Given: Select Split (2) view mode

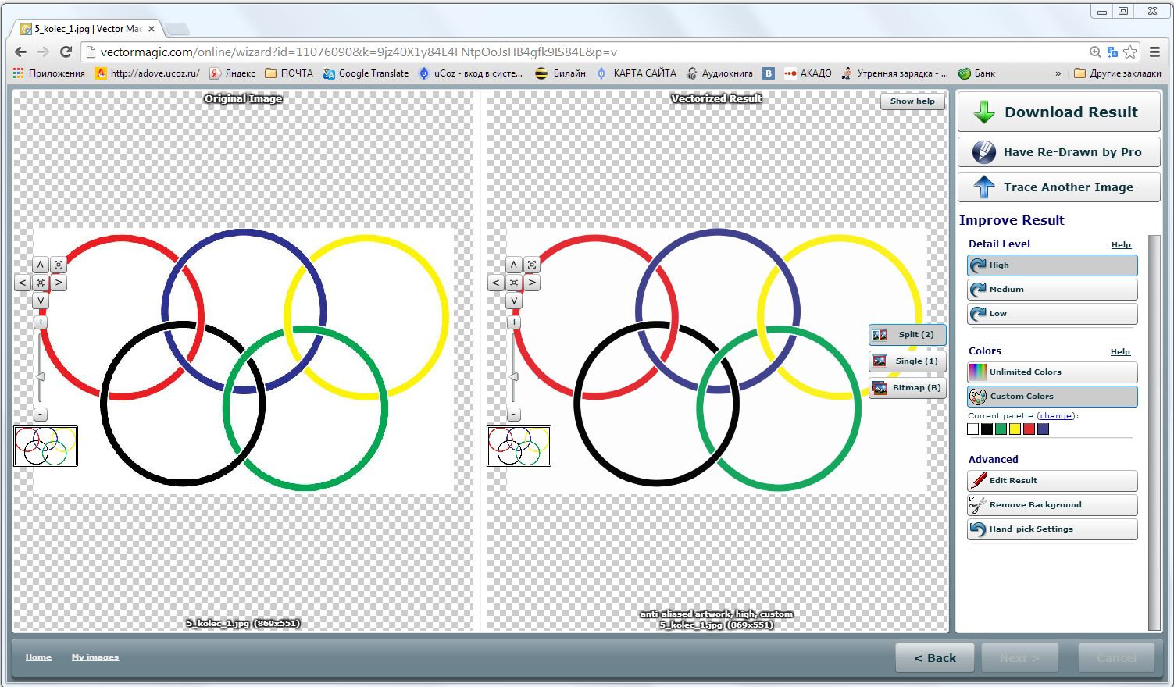Looking at the screenshot, I should [907, 334].
